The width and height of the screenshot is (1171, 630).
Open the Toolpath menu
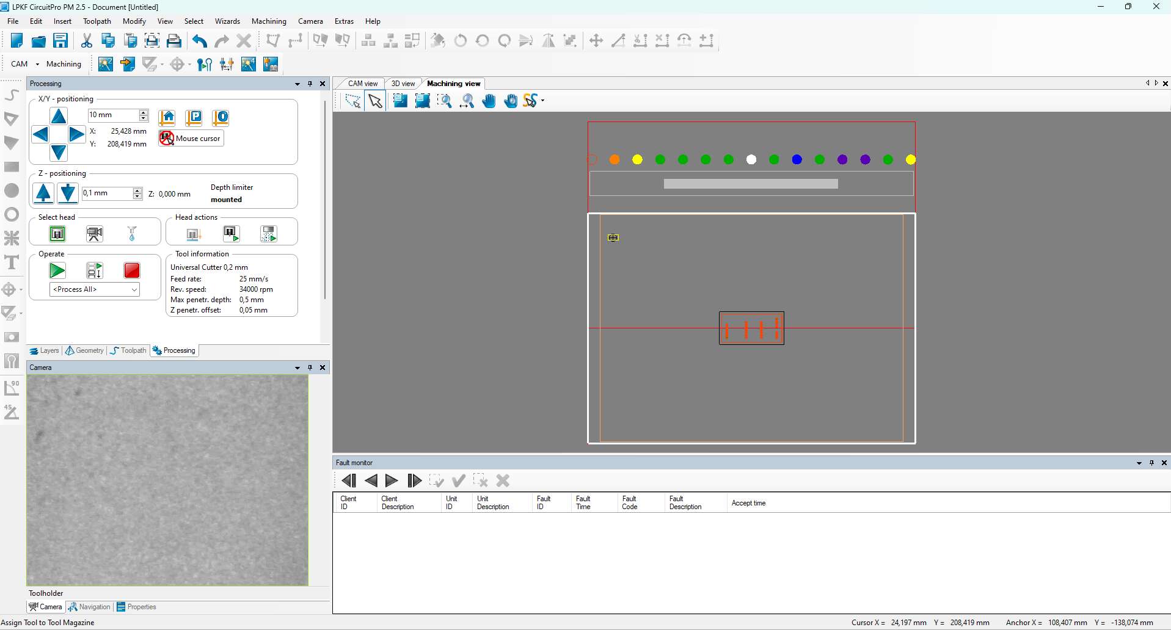click(x=97, y=21)
